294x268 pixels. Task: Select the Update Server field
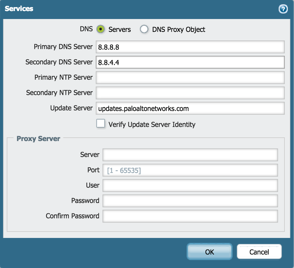tap(190, 108)
